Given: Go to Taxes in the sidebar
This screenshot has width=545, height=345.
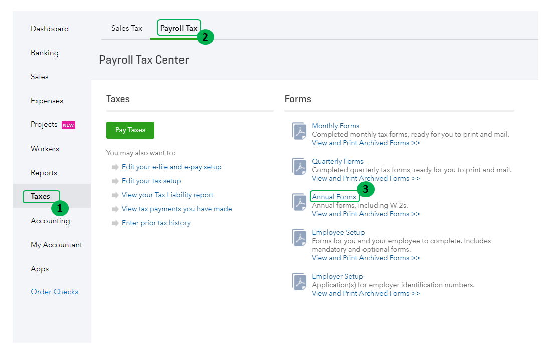Looking at the screenshot, I should (40, 196).
